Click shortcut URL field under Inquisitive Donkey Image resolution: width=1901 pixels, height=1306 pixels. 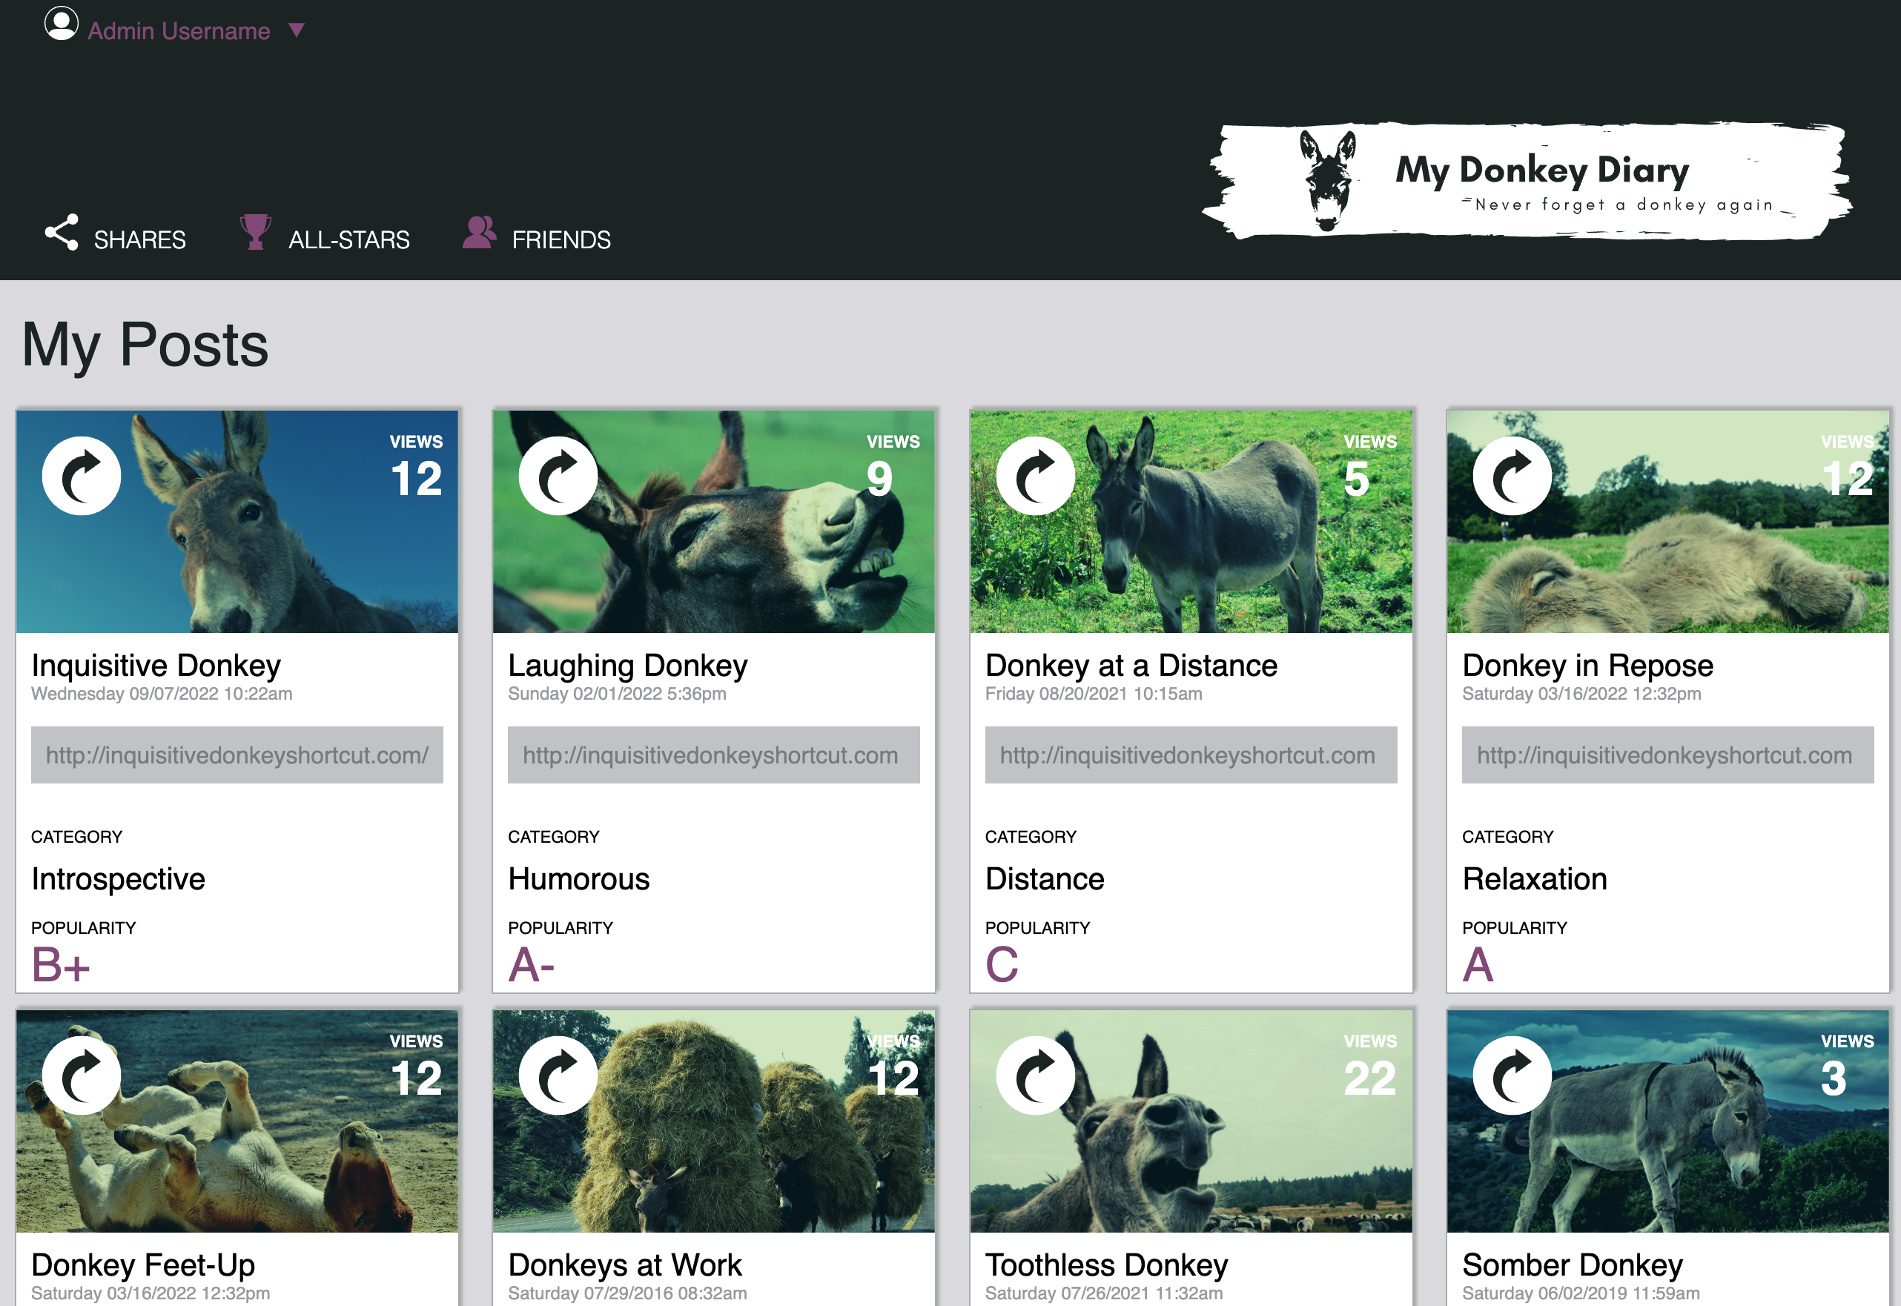237,755
